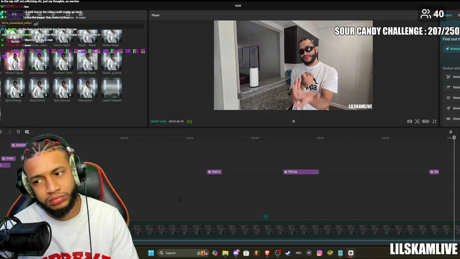Click the HD Make option icon
Viewport: 460px width, 259px height.
click(448, 119)
